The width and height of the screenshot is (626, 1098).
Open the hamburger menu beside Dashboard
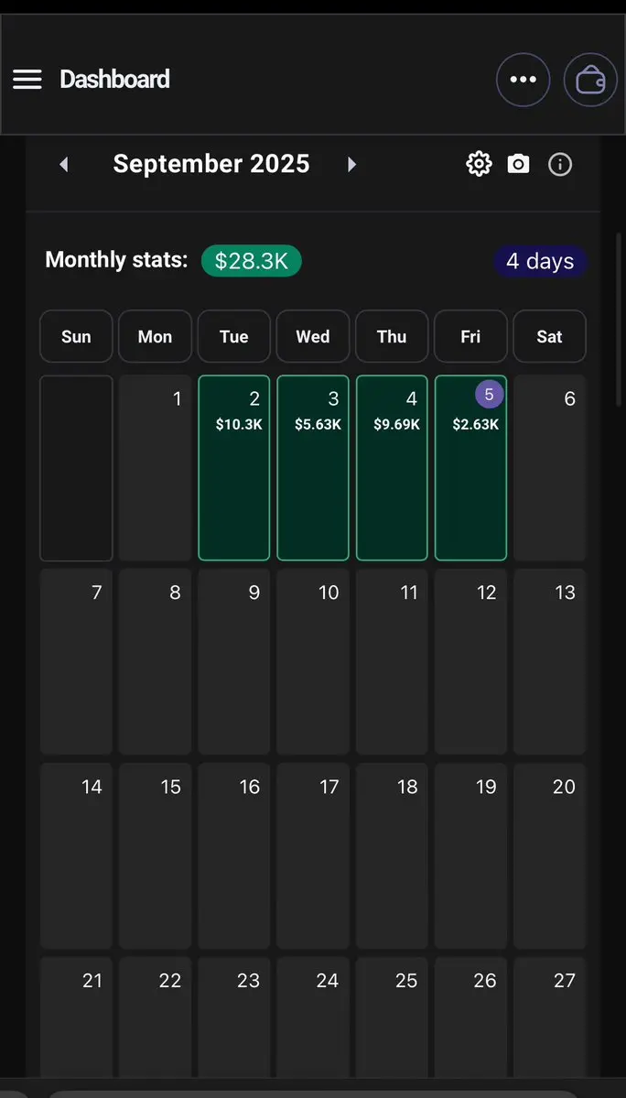[x=27, y=79]
